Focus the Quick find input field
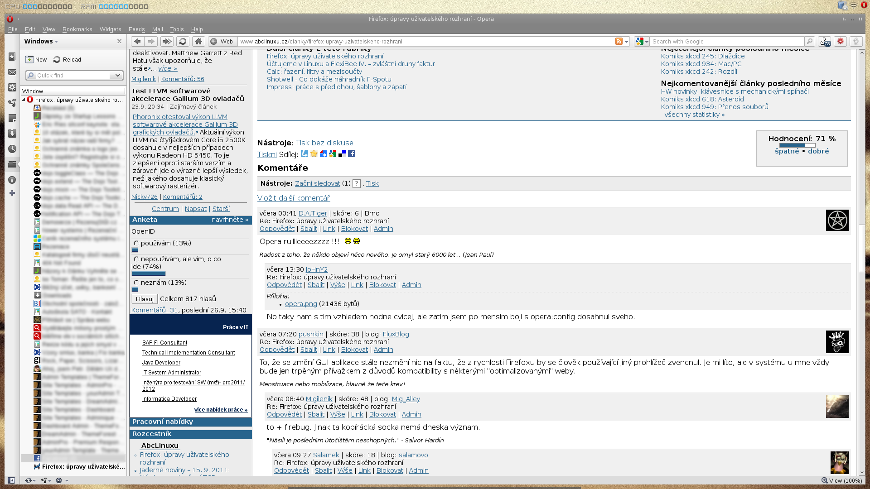 pos(73,76)
